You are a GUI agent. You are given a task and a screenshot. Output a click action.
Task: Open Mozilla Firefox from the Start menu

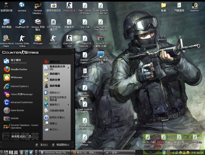[x=19, y=69]
